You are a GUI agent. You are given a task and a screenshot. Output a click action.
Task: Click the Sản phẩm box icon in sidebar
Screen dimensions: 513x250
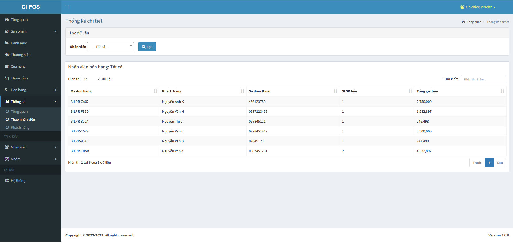[6, 31]
